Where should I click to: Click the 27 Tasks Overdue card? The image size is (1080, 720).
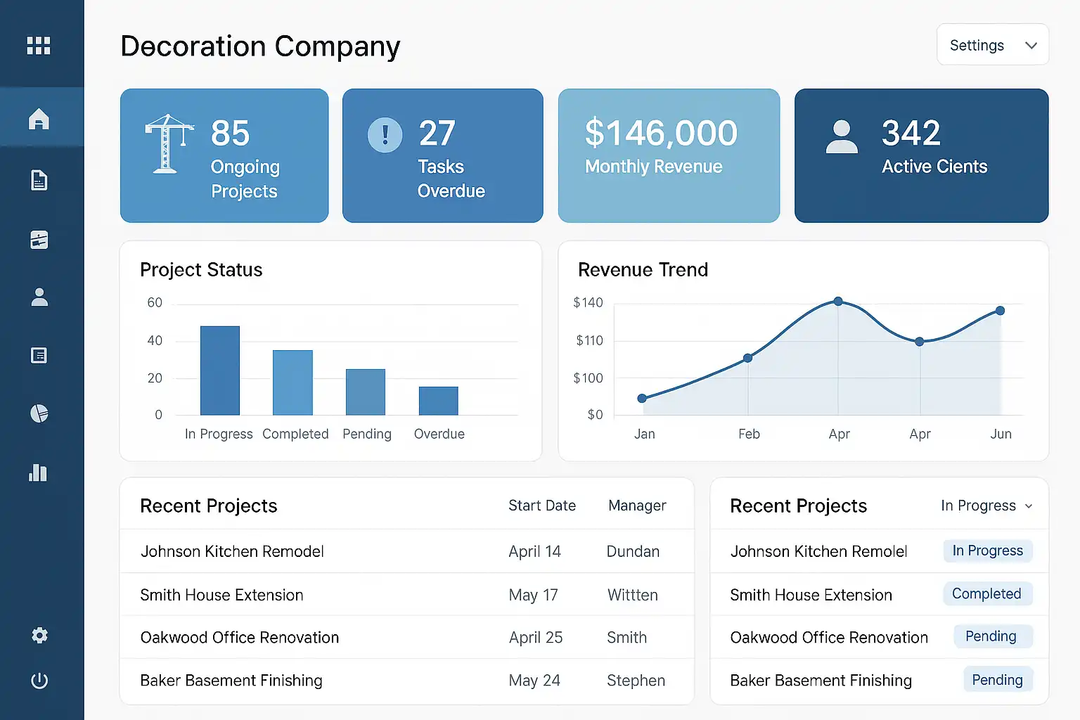pyautogui.click(x=442, y=155)
